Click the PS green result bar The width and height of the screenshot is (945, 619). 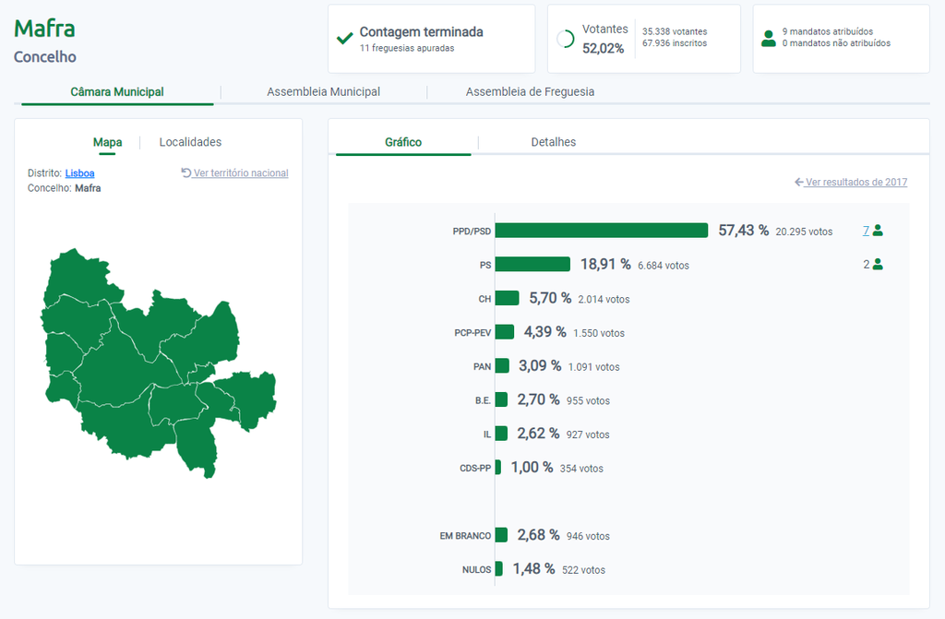point(532,265)
